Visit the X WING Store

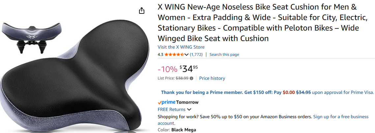tap(181, 47)
